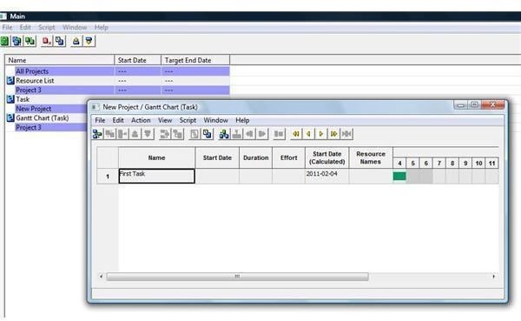The height and width of the screenshot is (321, 521).
Task: Open Help menu in the Gantt Chart window
Action: tap(242, 120)
